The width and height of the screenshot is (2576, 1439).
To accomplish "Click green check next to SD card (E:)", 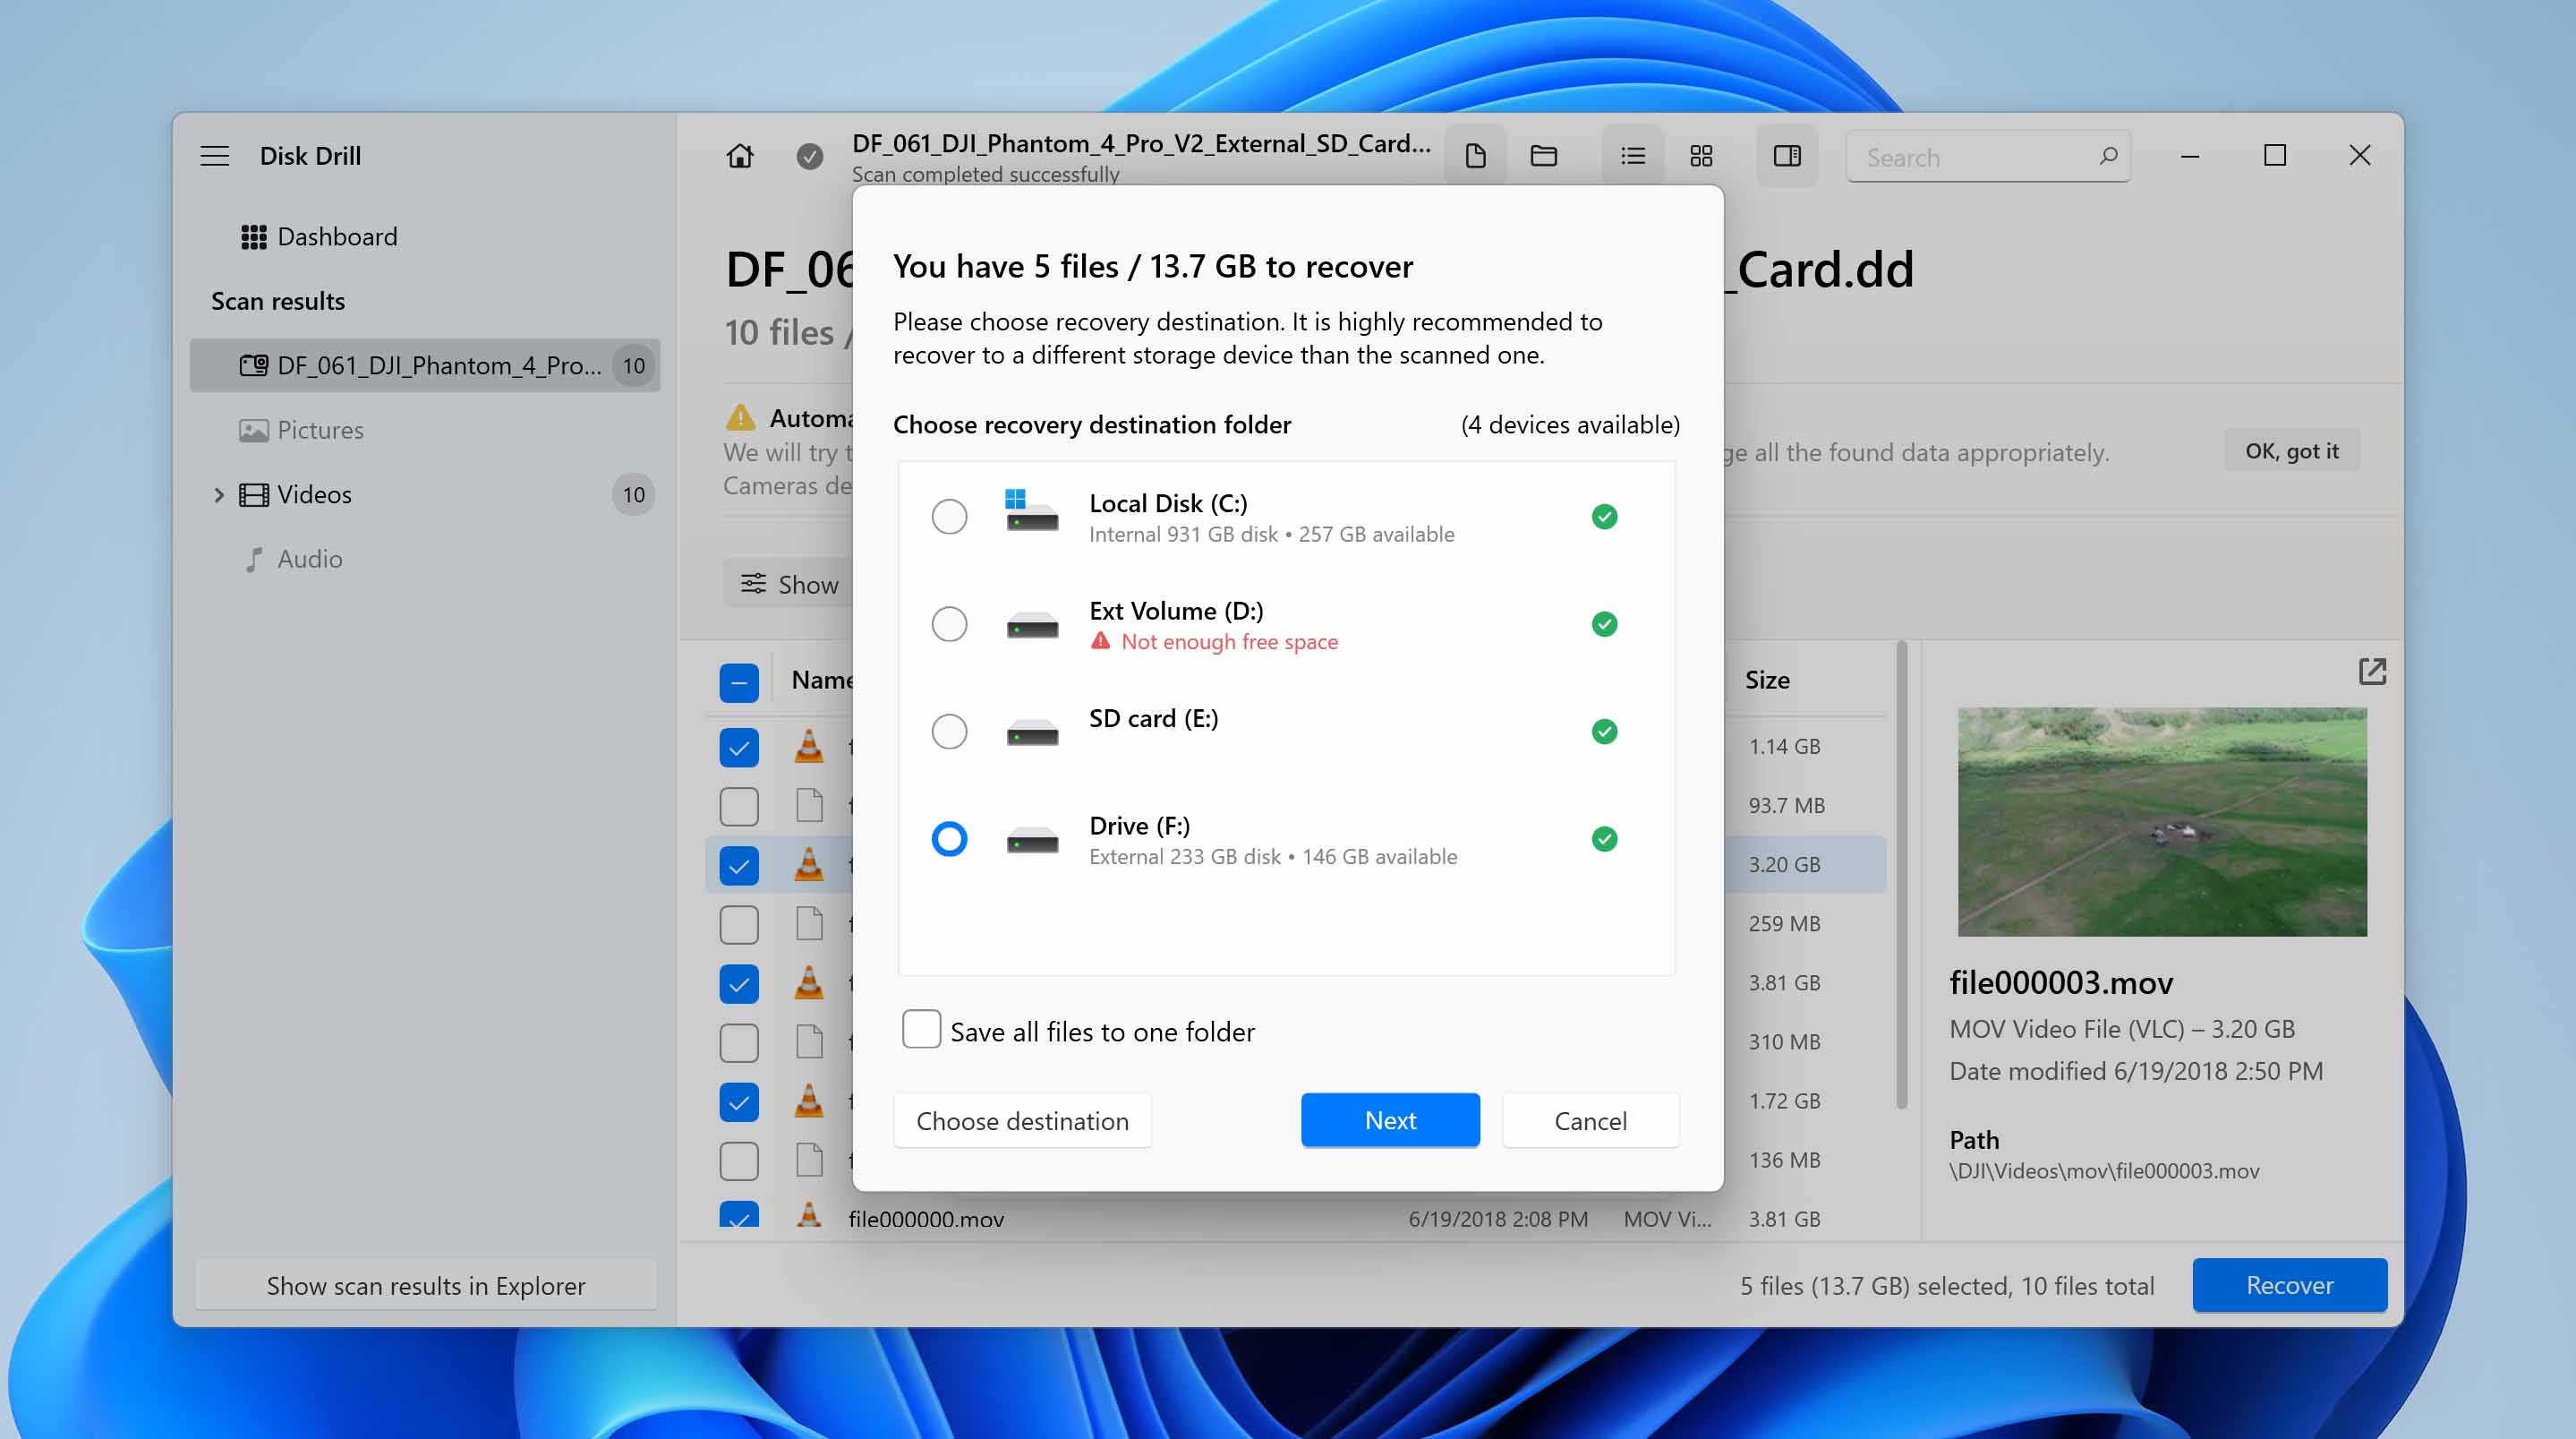I will tap(1604, 732).
